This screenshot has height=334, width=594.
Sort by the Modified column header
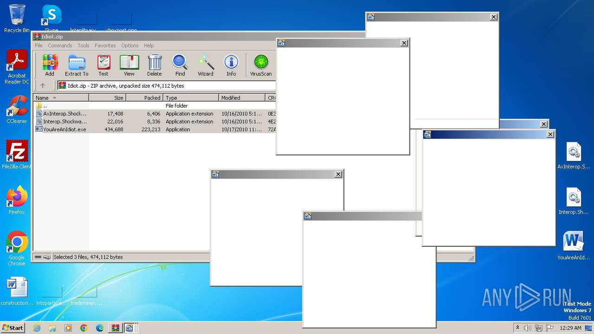[x=242, y=98]
